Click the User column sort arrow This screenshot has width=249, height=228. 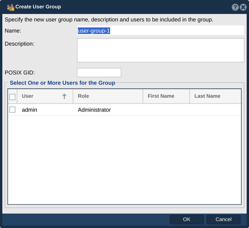(x=64, y=96)
